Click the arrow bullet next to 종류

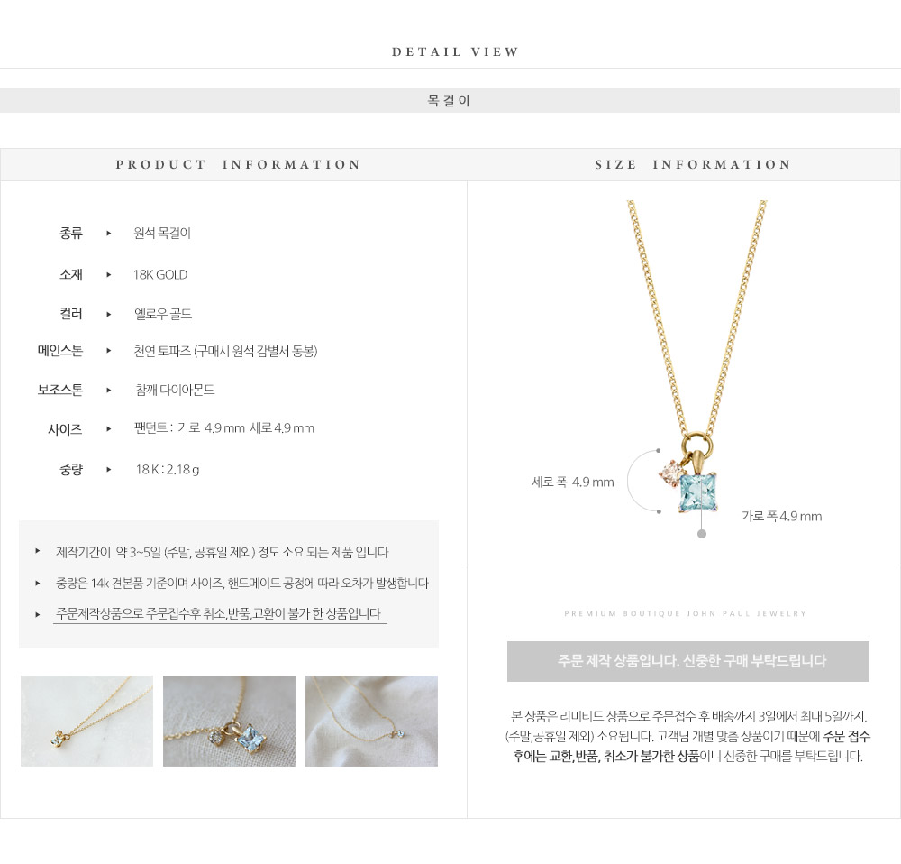109,233
